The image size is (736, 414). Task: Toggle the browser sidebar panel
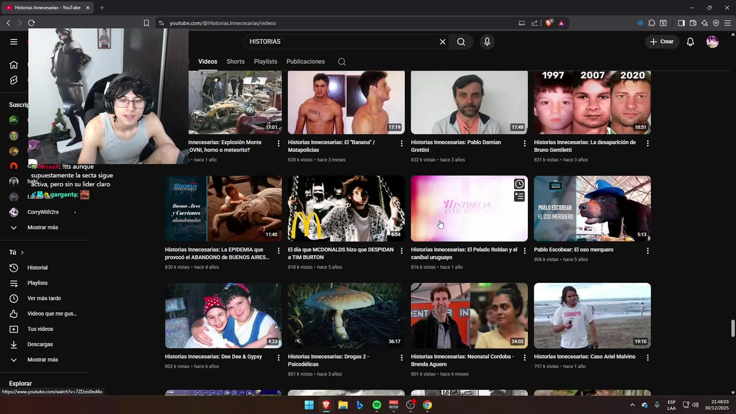(681, 23)
